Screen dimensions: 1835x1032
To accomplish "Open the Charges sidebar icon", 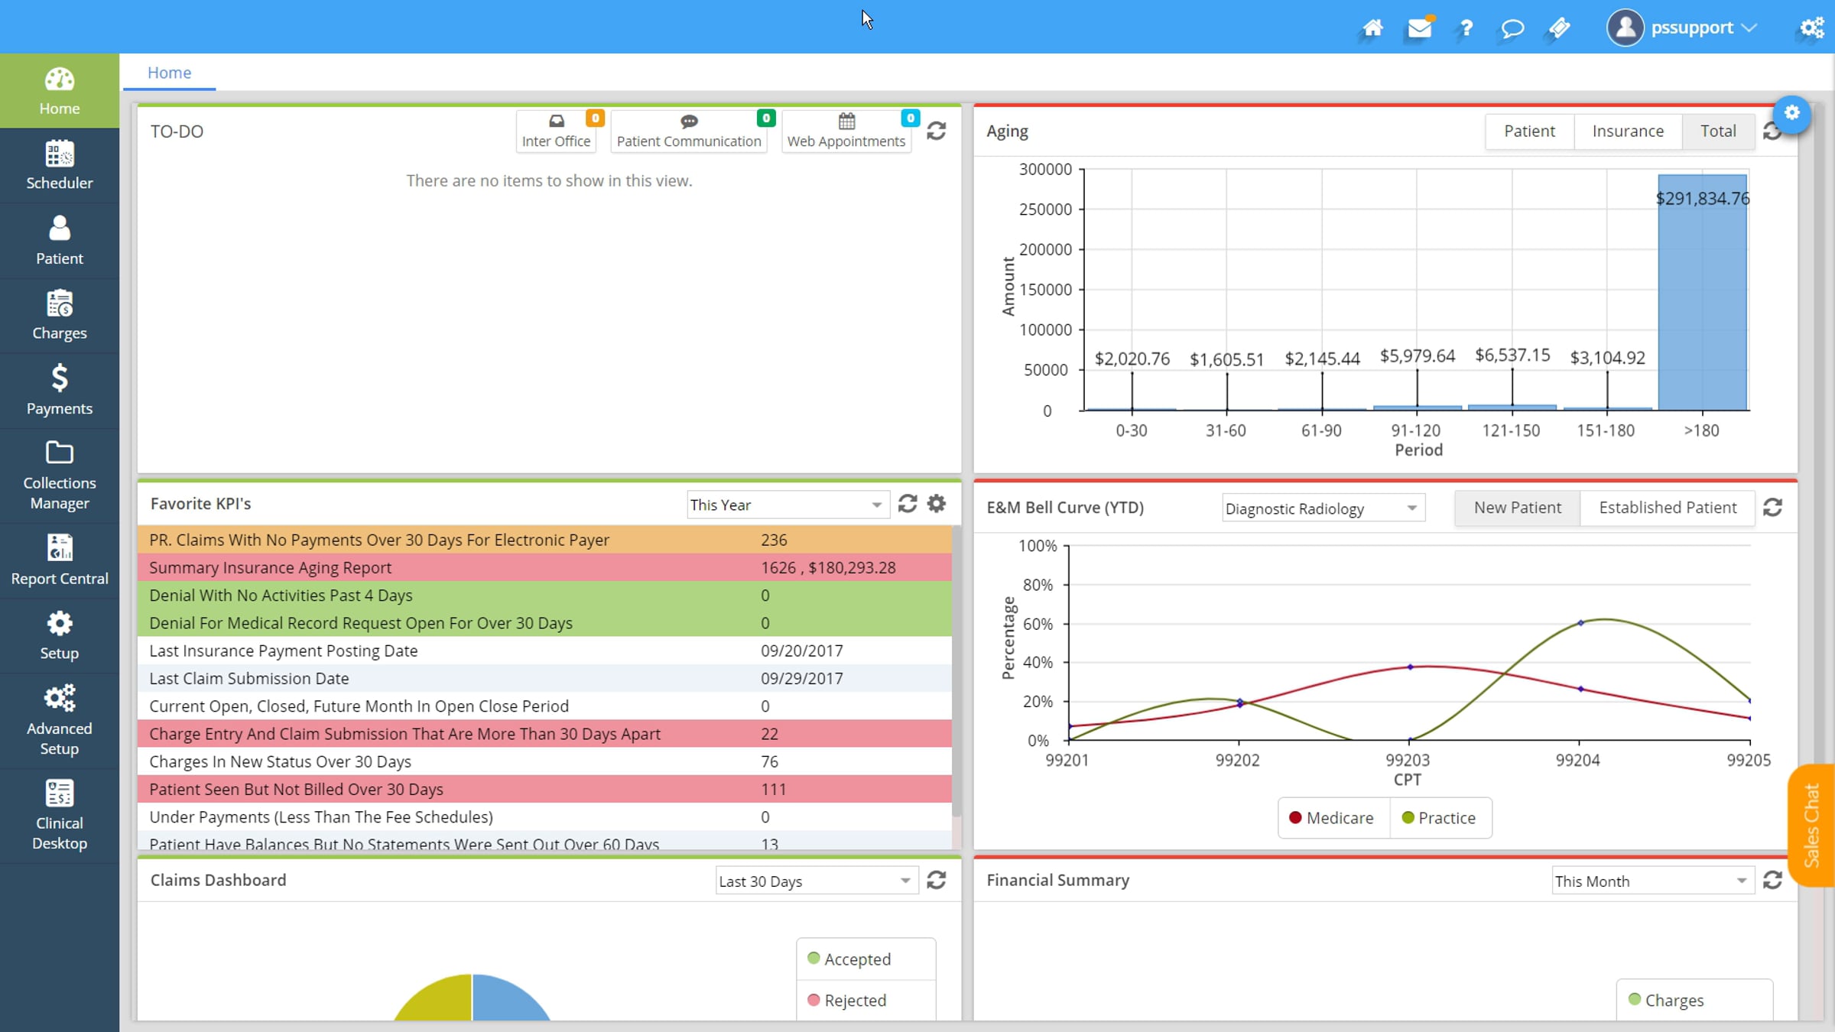I will (x=59, y=304).
